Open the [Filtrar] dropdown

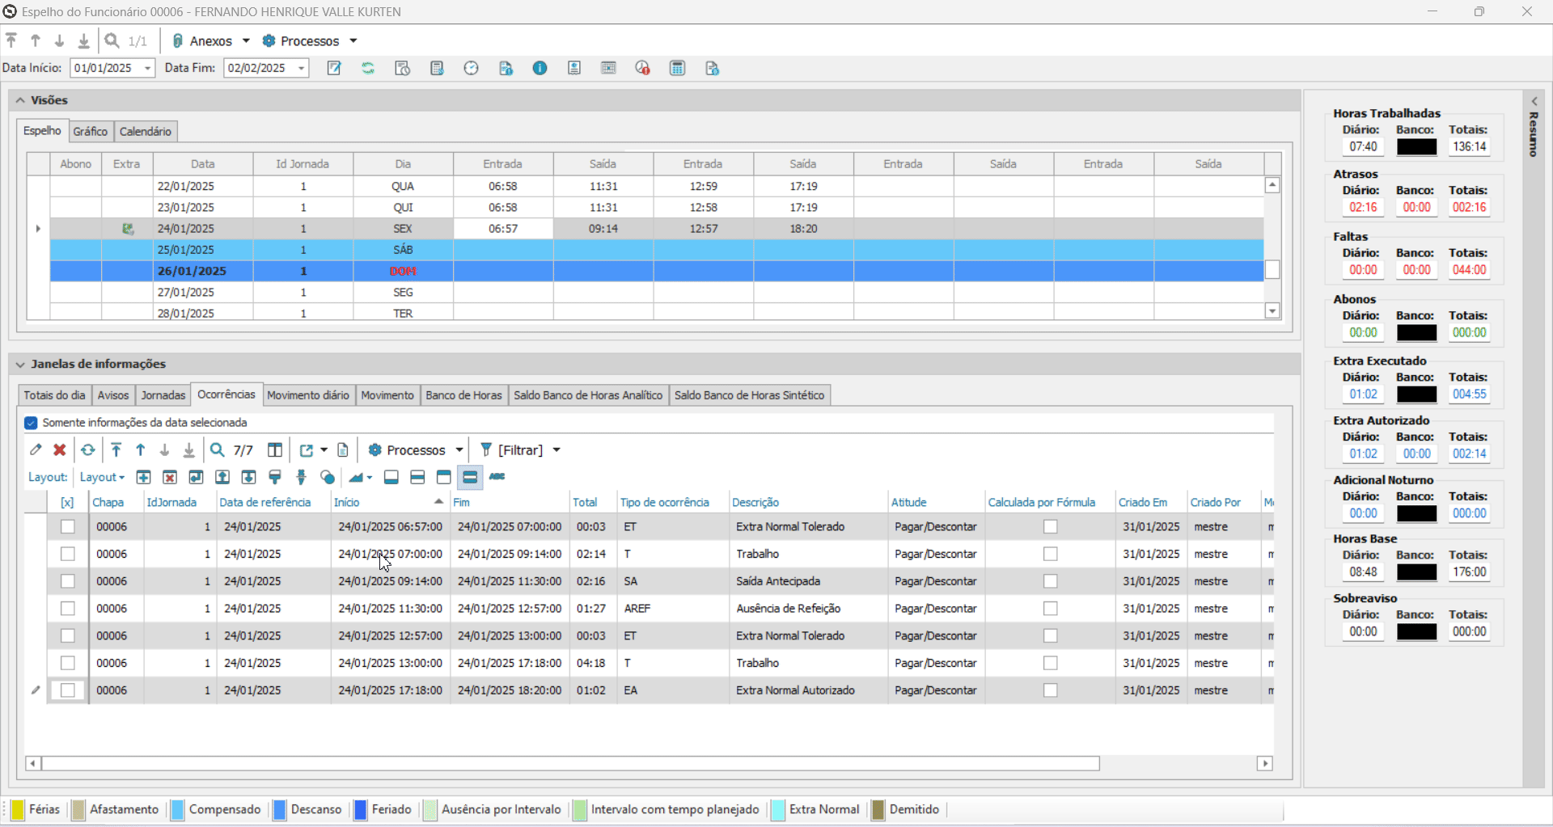pos(556,450)
